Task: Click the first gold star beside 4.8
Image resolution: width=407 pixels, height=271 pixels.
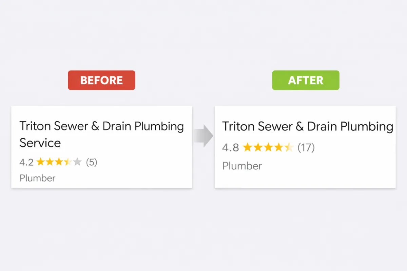Action: (248, 147)
